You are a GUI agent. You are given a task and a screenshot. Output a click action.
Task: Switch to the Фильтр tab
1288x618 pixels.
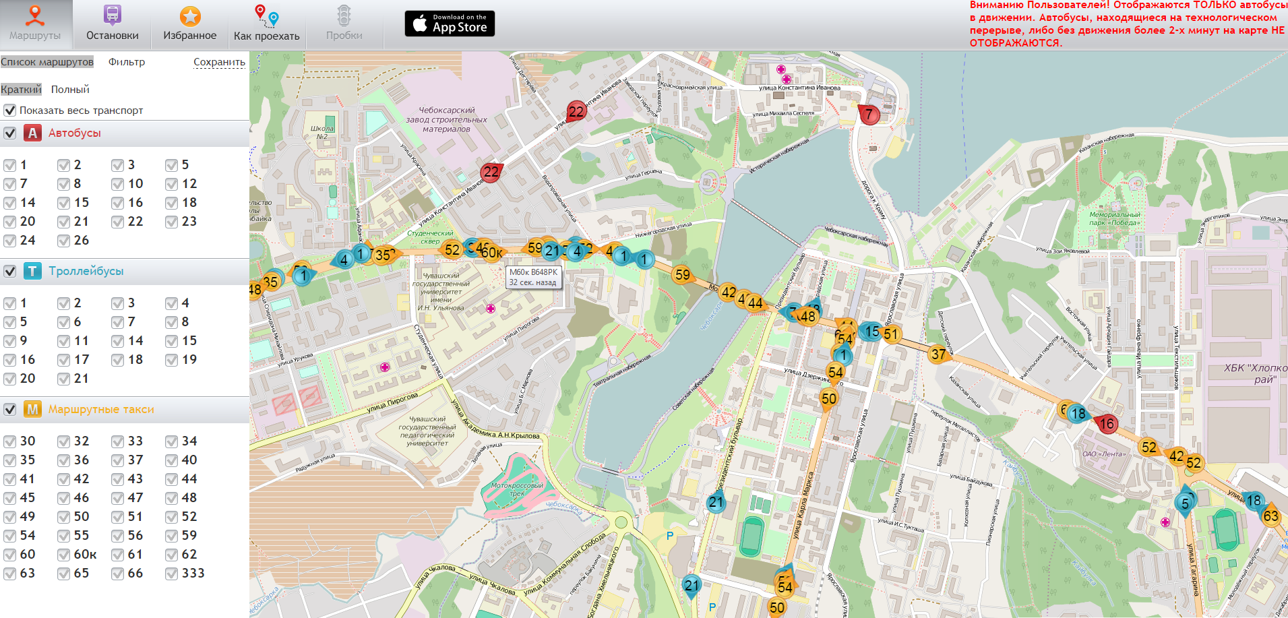click(127, 62)
